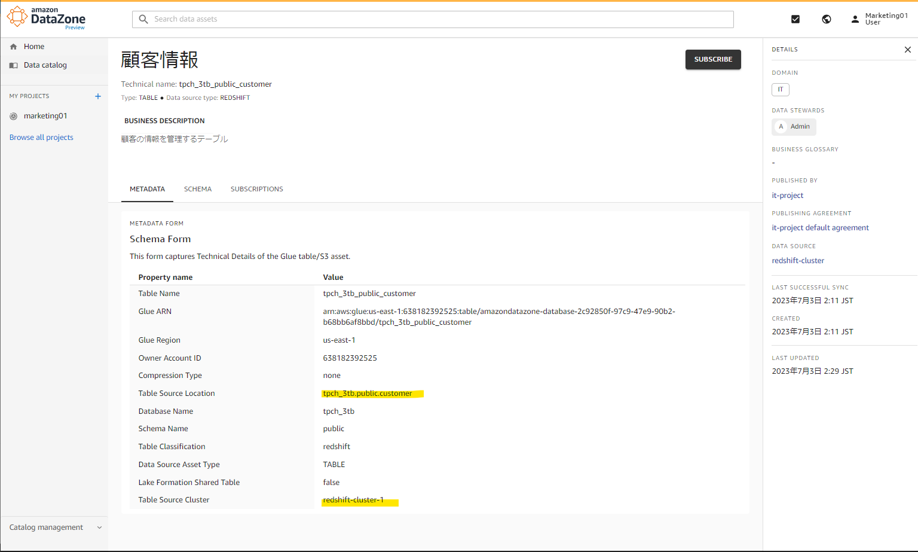Click the search magnifier icon

[143, 19]
